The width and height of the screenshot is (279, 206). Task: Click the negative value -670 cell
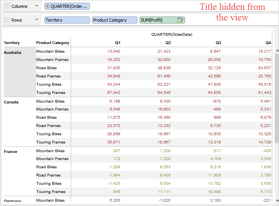click(217, 101)
